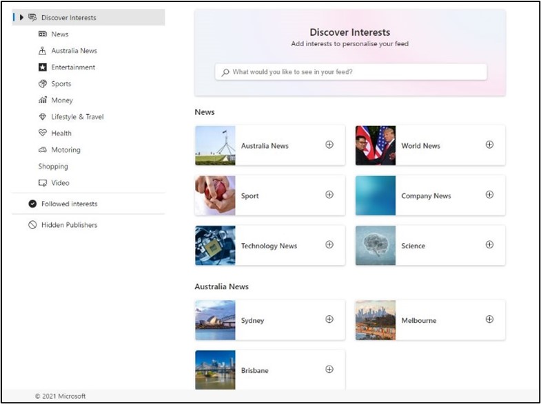Viewport: 541px width, 404px height.
Task: Click the Sports ball icon
Action: coord(43,84)
